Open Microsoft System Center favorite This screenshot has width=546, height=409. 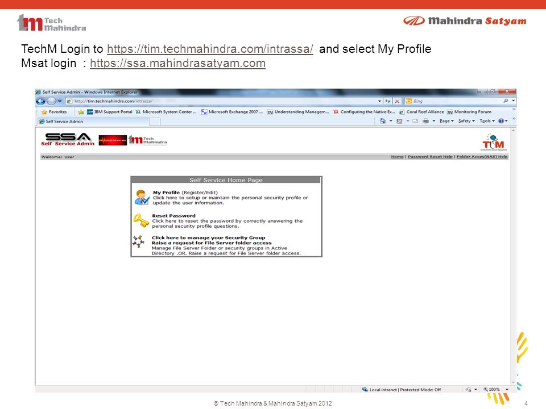tap(166, 112)
